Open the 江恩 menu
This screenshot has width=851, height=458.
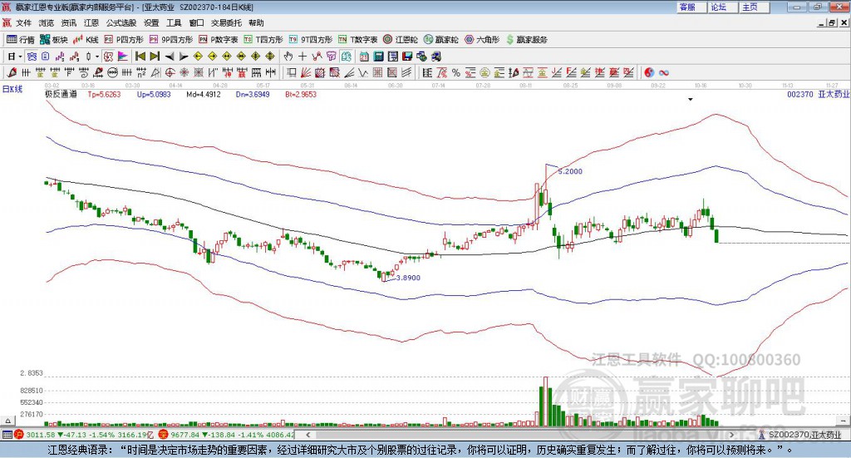click(91, 22)
